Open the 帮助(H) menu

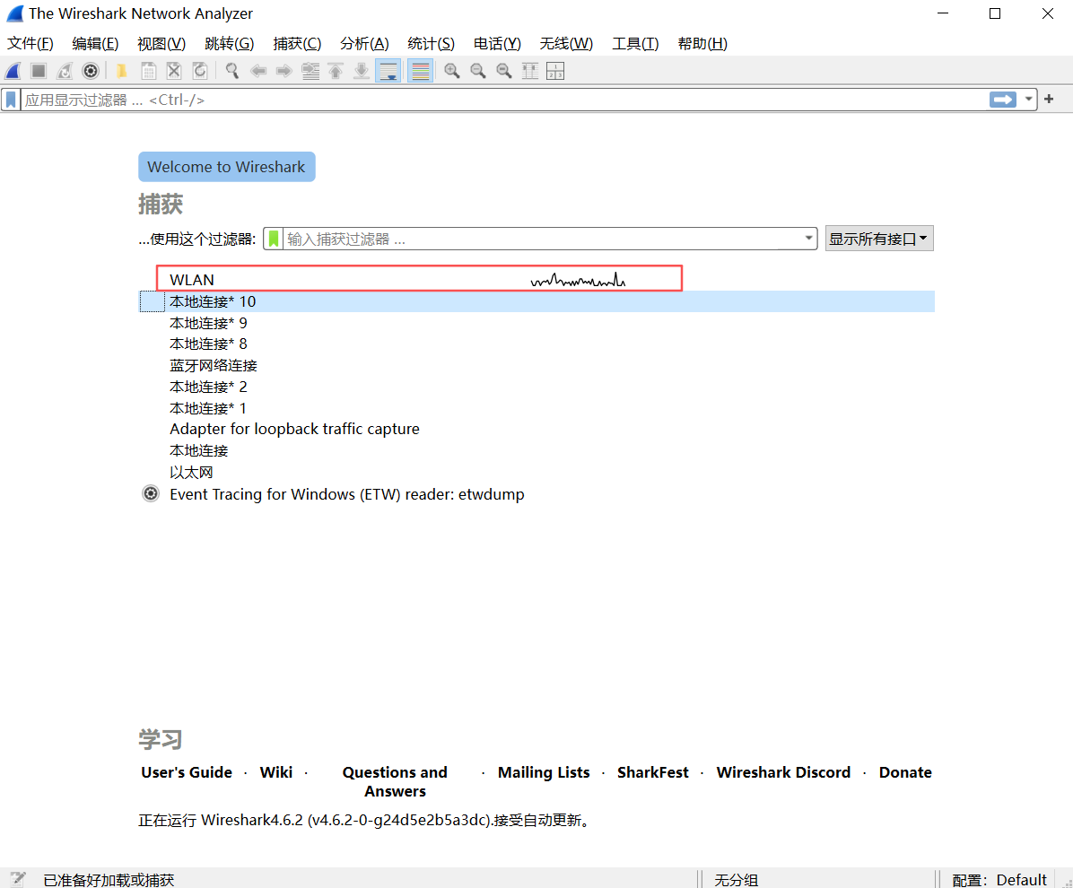pyautogui.click(x=702, y=44)
